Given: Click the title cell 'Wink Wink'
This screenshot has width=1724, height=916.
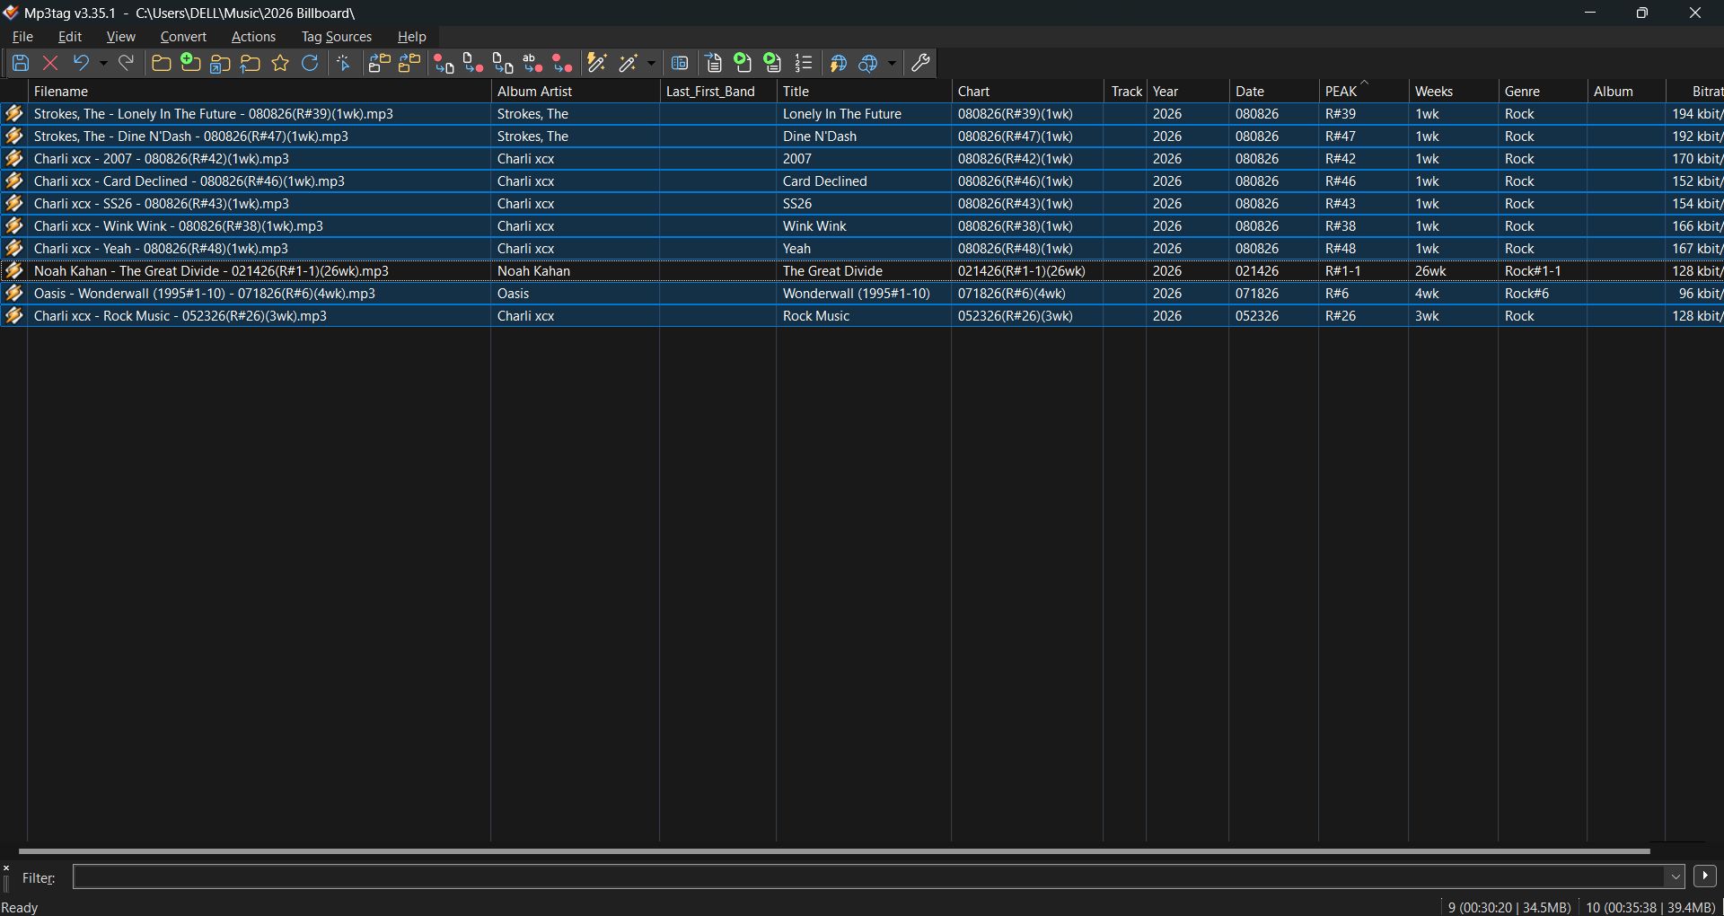Looking at the screenshot, I should 814,226.
